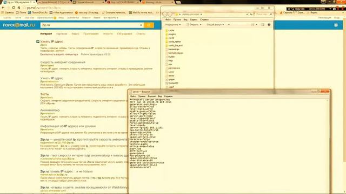Click the server-ip=192.168.1.101 line in Notepad
The height and width of the screenshot is (194, 346).
click(x=146, y=128)
